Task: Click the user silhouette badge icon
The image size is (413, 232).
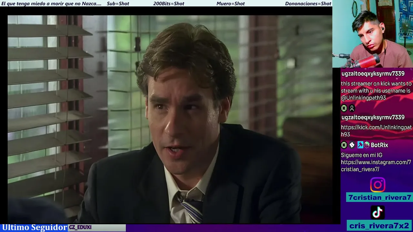Action: pos(352,108)
